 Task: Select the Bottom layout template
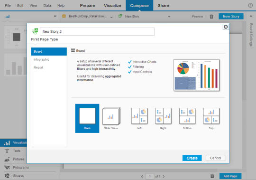187,118
